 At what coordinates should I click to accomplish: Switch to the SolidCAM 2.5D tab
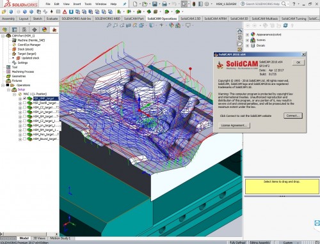click(x=191, y=19)
